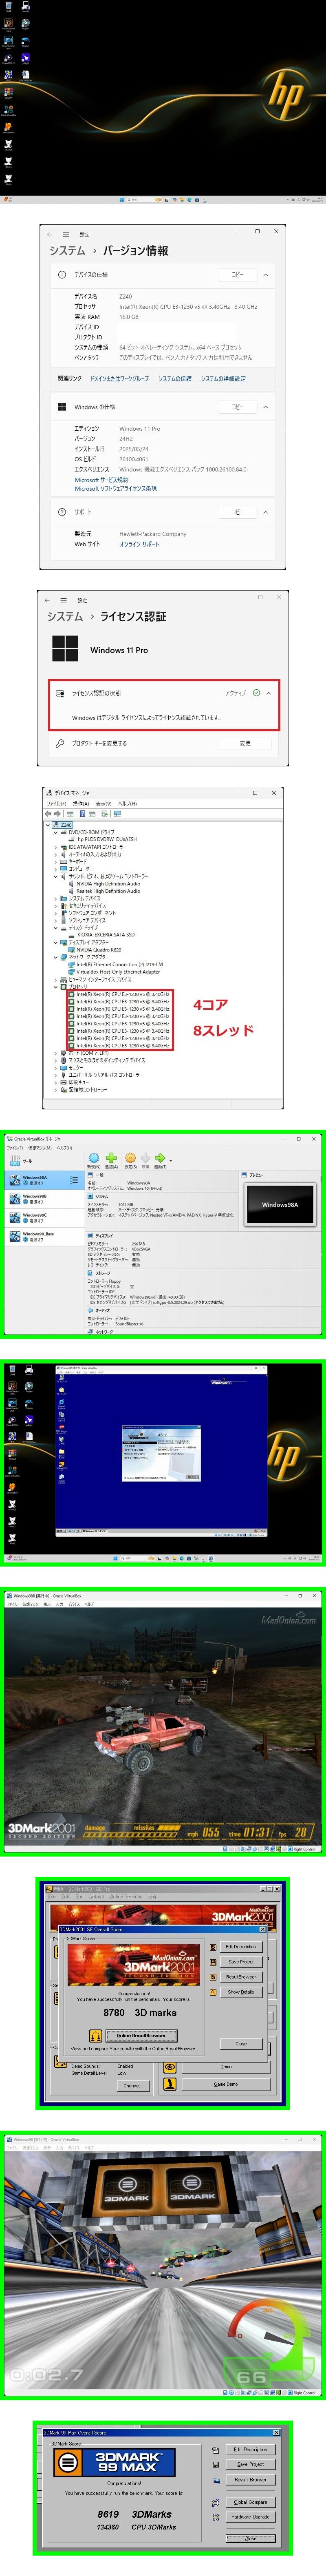Viewport: 326px width, 2576px height.
Task: Click the Windows98A preview thumbnail
Action: pyautogui.click(x=279, y=1205)
